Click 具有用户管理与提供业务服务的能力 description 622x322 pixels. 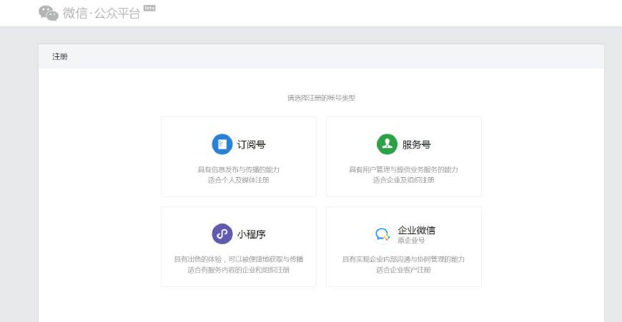(403, 169)
